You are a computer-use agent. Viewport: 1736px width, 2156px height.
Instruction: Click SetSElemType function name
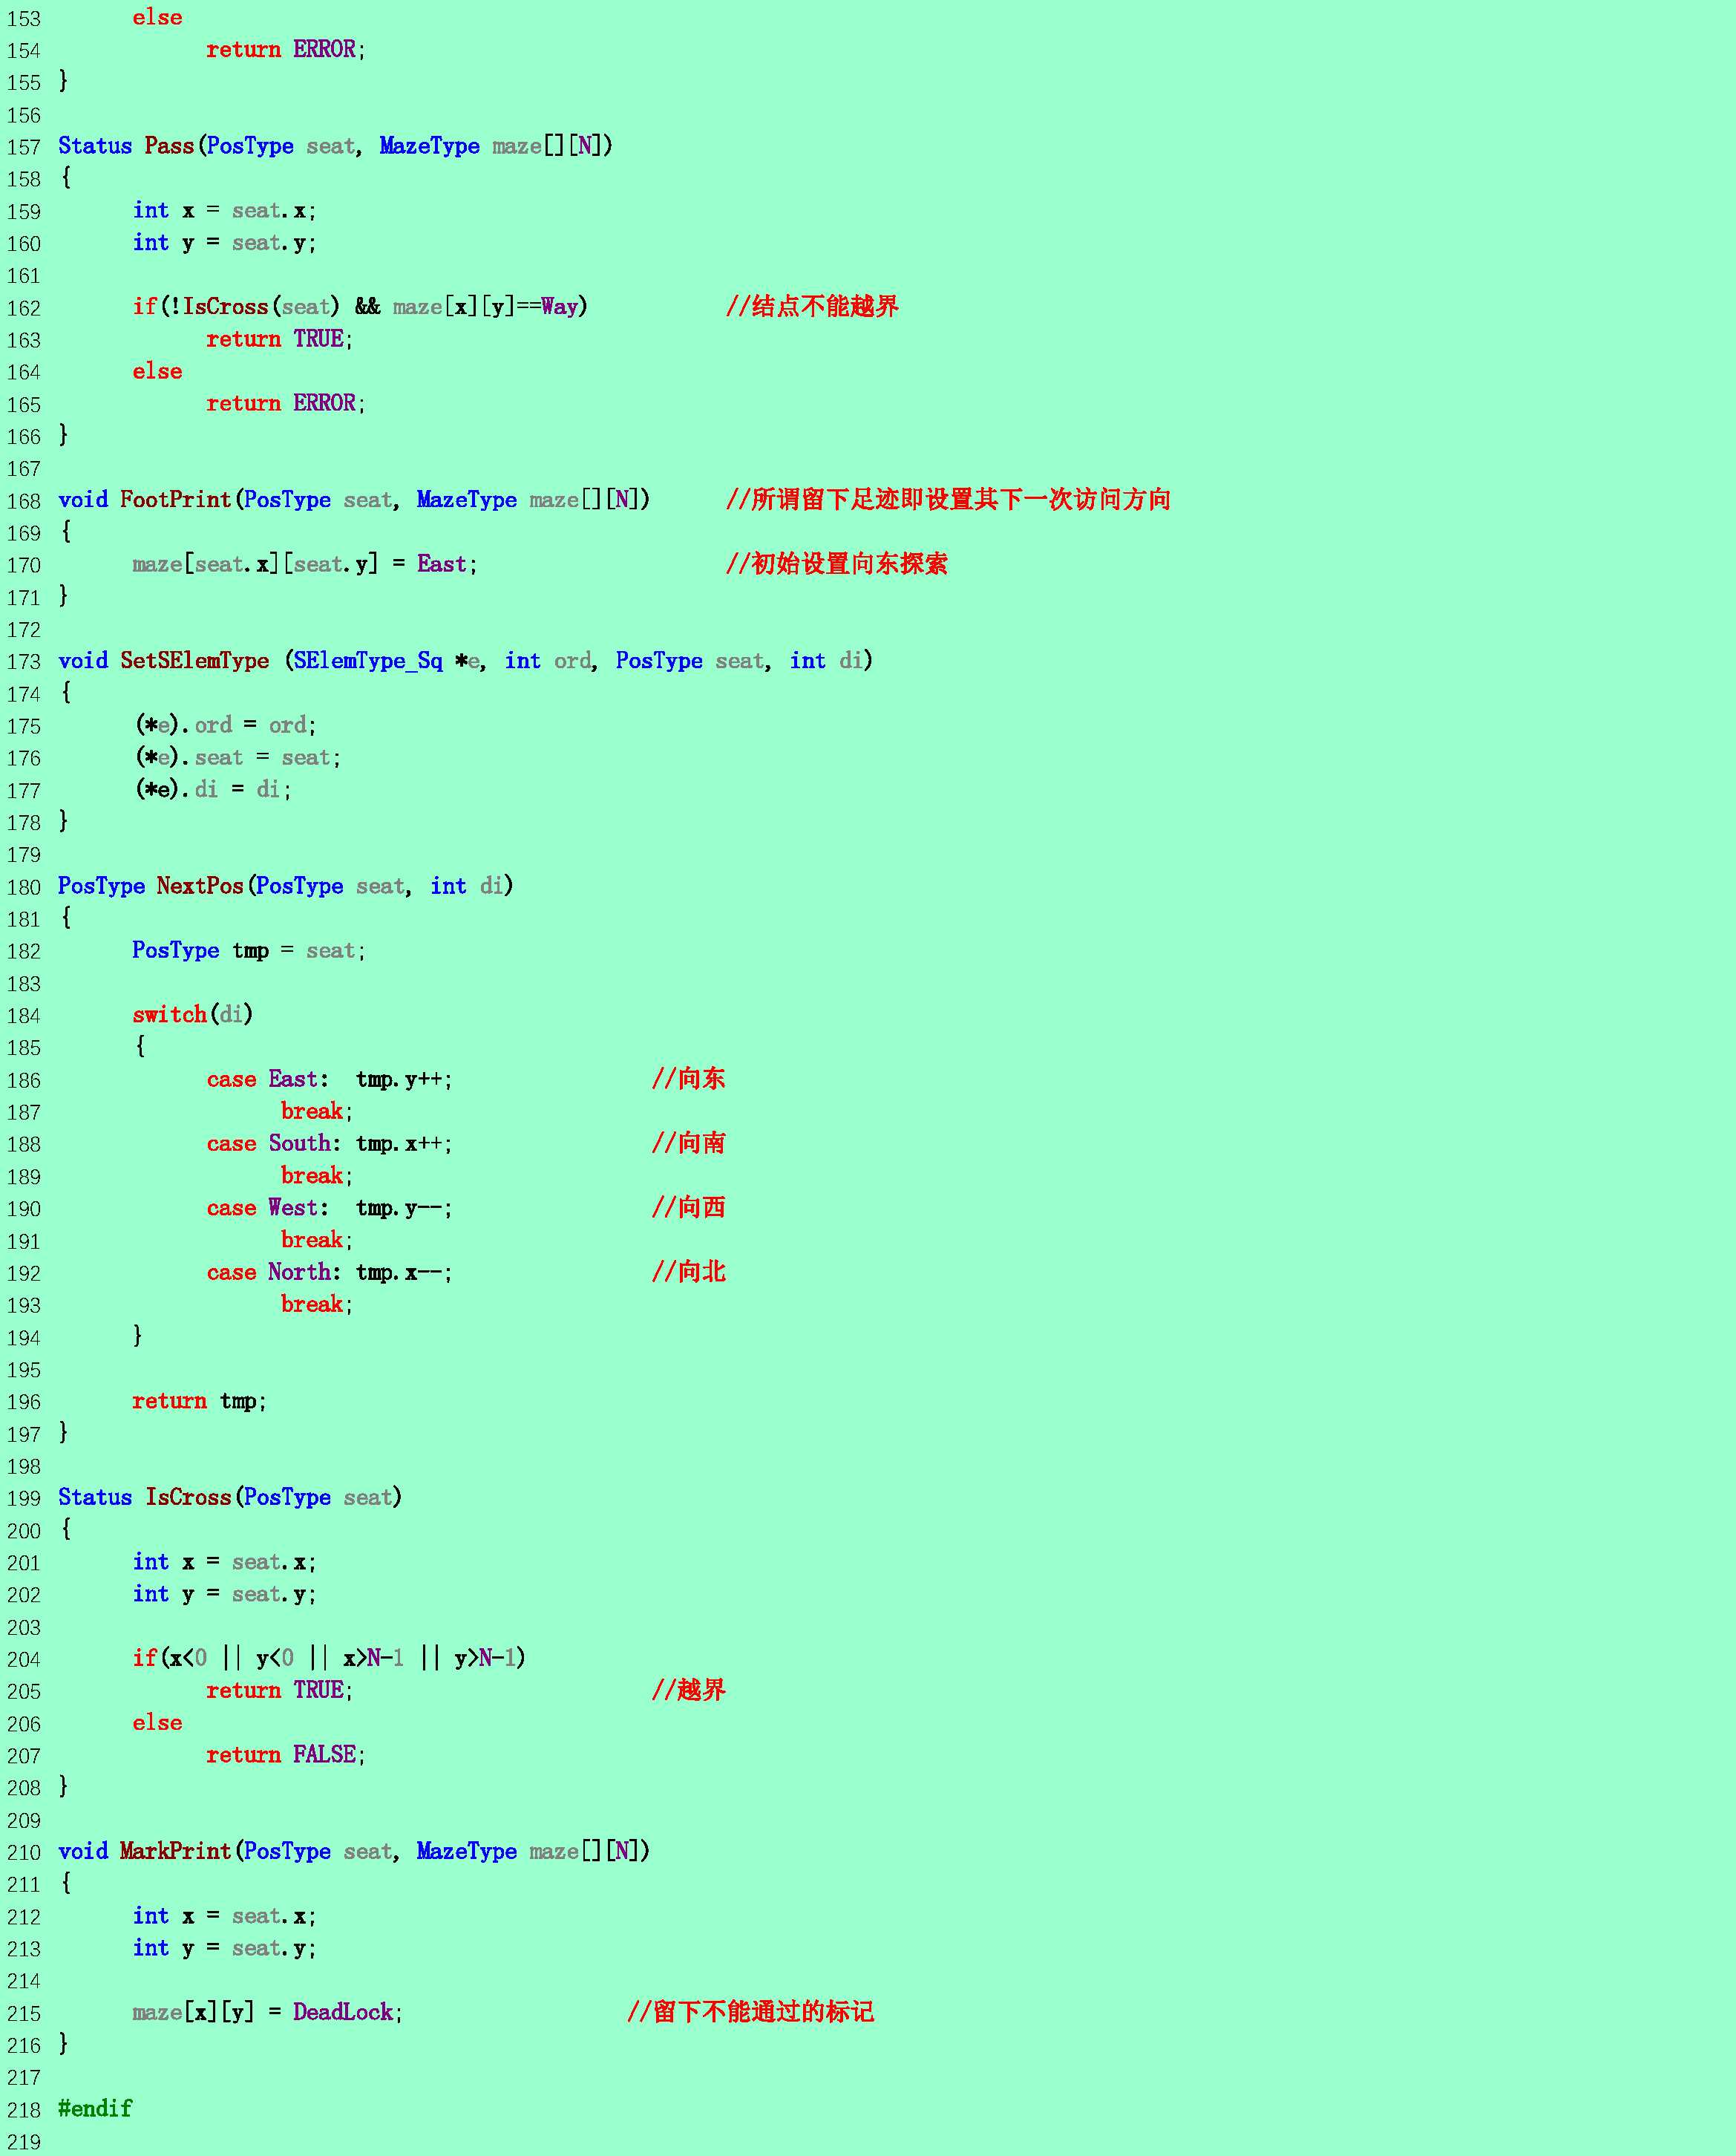(x=194, y=660)
